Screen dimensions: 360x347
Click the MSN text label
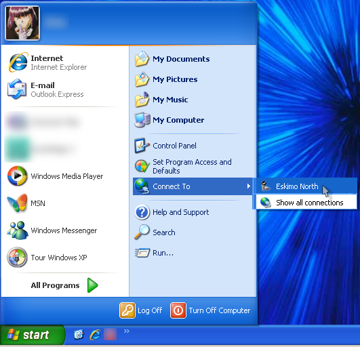tap(38, 203)
